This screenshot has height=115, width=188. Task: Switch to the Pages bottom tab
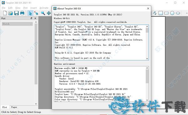[x=14, y=107]
